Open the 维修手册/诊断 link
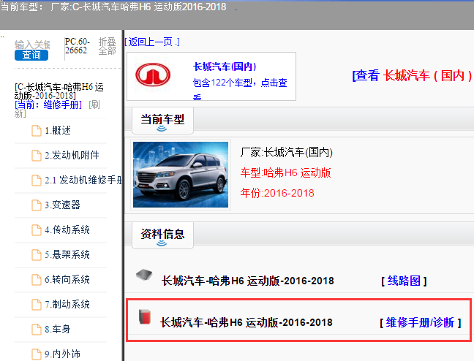This screenshot has width=474, height=361. (420, 322)
